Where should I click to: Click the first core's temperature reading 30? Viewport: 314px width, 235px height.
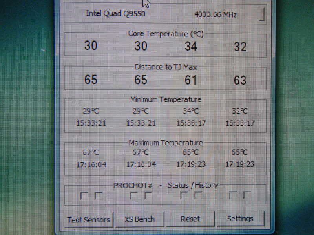pyautogui.click(x=91, y=45)
